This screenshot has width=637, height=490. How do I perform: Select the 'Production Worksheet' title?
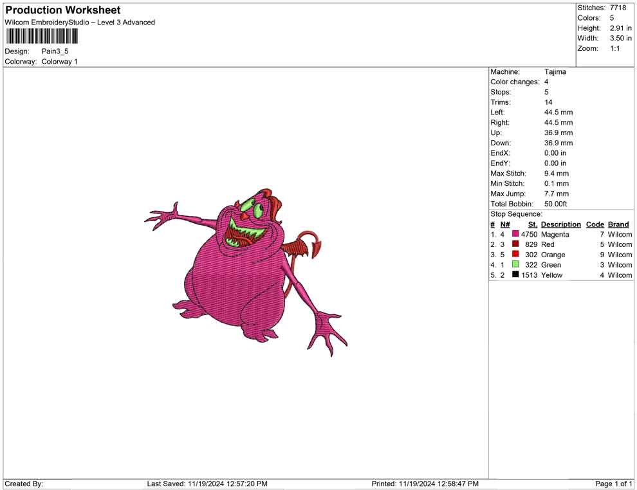click(x=63, y=10)
